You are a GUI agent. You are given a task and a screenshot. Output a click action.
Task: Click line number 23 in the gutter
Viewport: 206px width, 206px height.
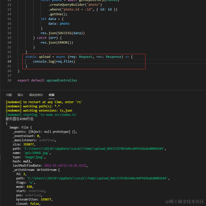9,57
